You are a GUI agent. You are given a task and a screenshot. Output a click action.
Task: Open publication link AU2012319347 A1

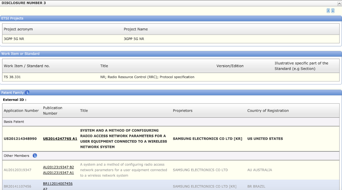59,173
